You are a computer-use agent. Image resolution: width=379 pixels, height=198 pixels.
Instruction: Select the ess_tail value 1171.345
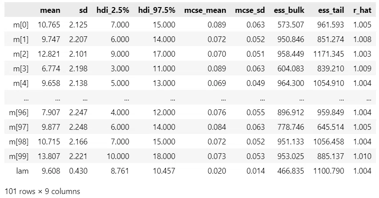pos(329,54)
